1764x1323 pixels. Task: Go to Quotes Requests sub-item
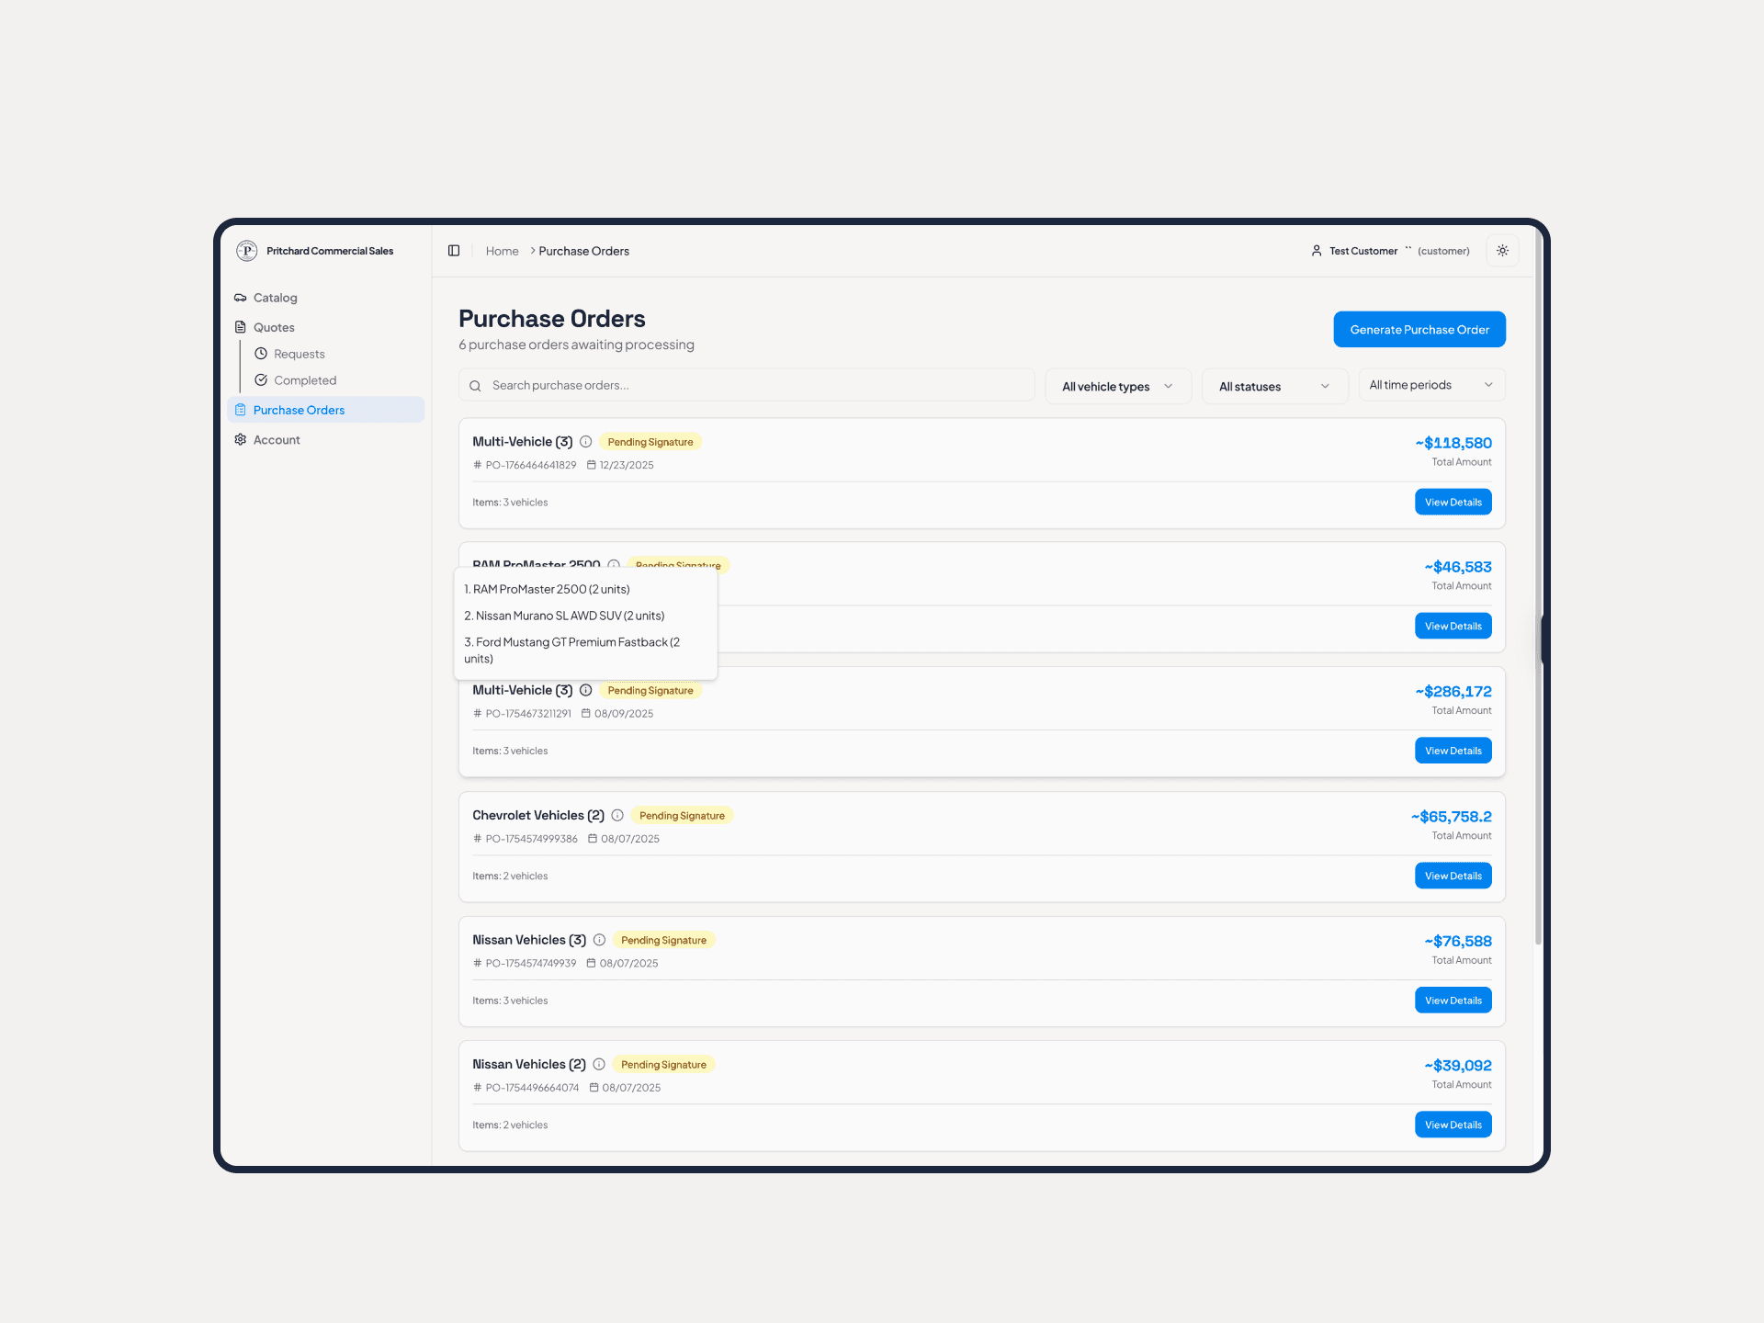point(299,354)
